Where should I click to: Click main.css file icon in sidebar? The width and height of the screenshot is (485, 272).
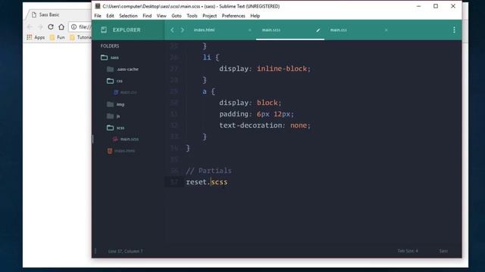click(x=116, y=92)
